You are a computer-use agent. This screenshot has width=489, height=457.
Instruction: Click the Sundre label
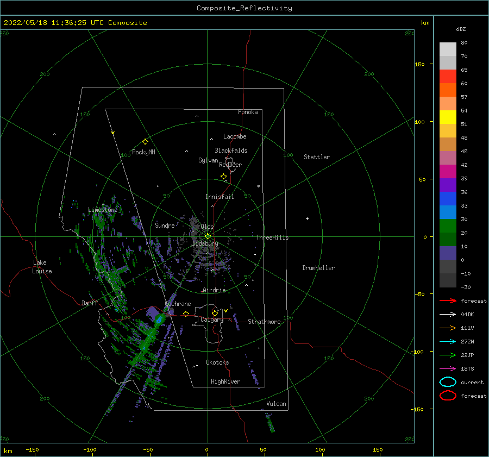coord(165,225)
